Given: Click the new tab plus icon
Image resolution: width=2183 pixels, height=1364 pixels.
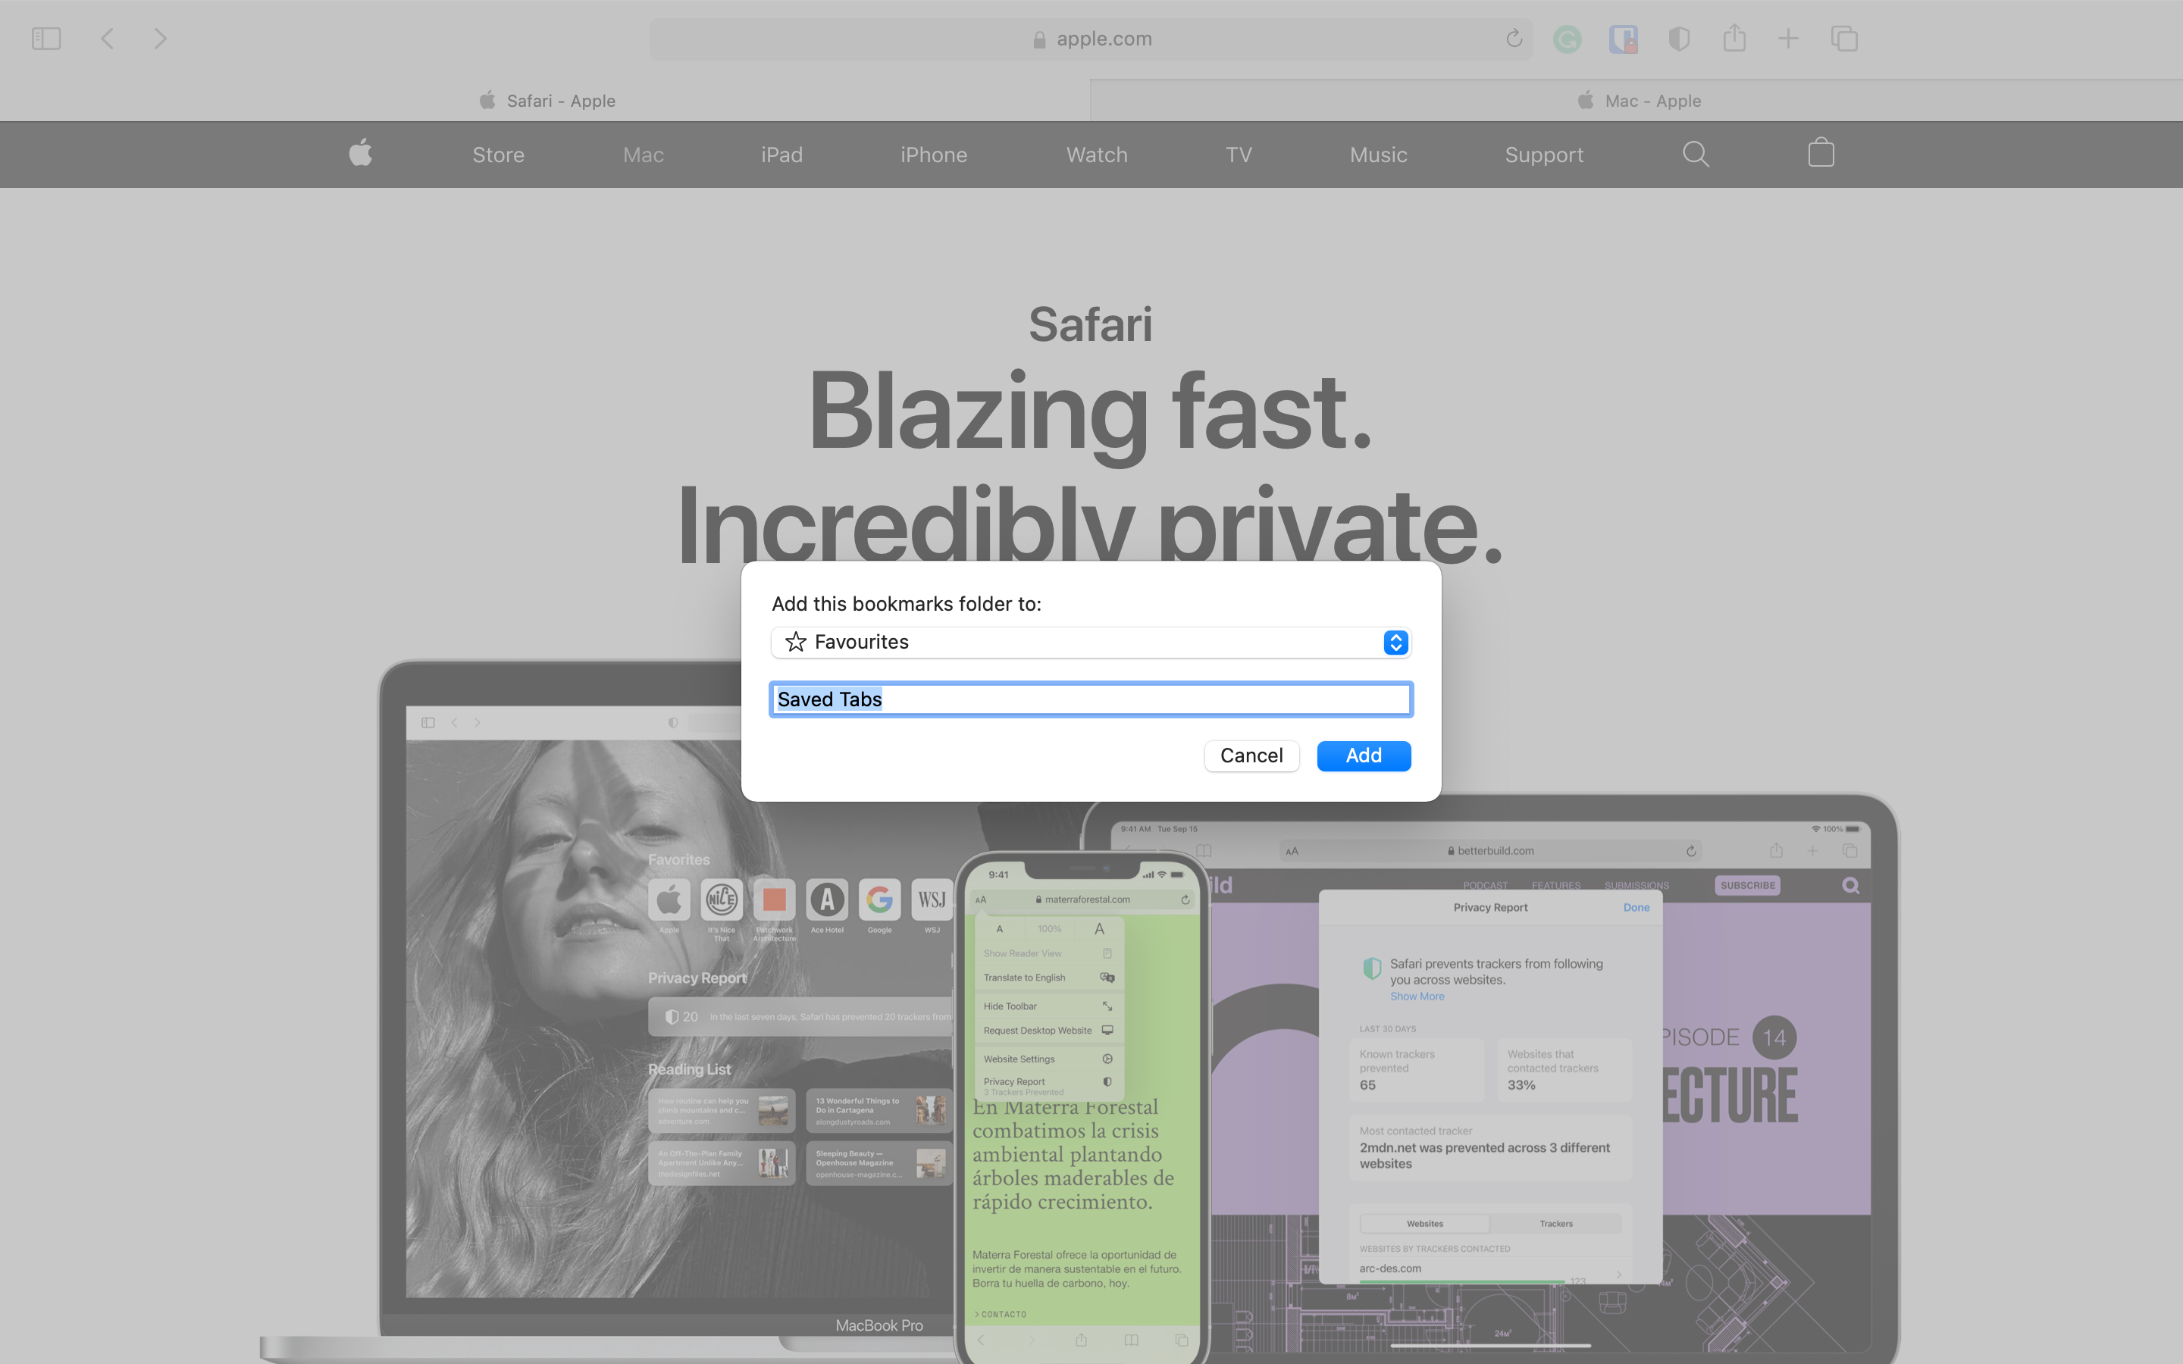Looking at the screenshot, I should pyautogui.click(x=1789, y=38).
